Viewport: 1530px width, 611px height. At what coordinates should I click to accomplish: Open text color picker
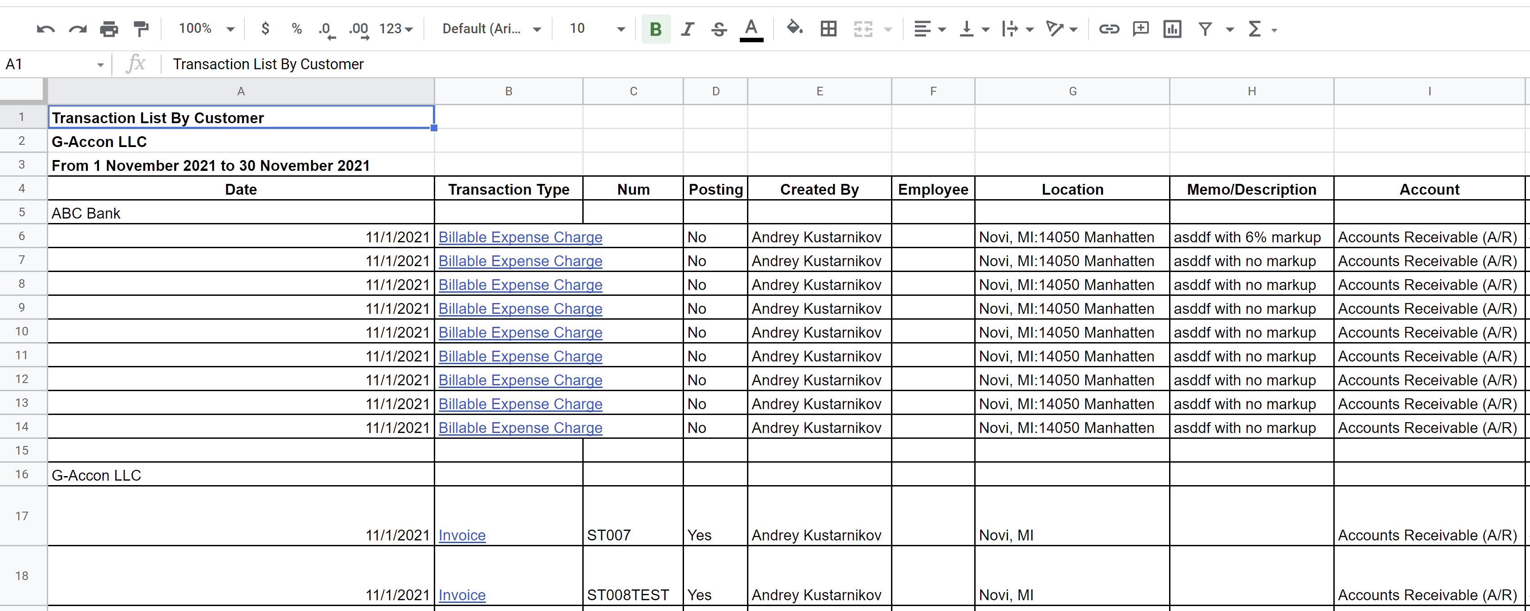click(x=751, y=29)
